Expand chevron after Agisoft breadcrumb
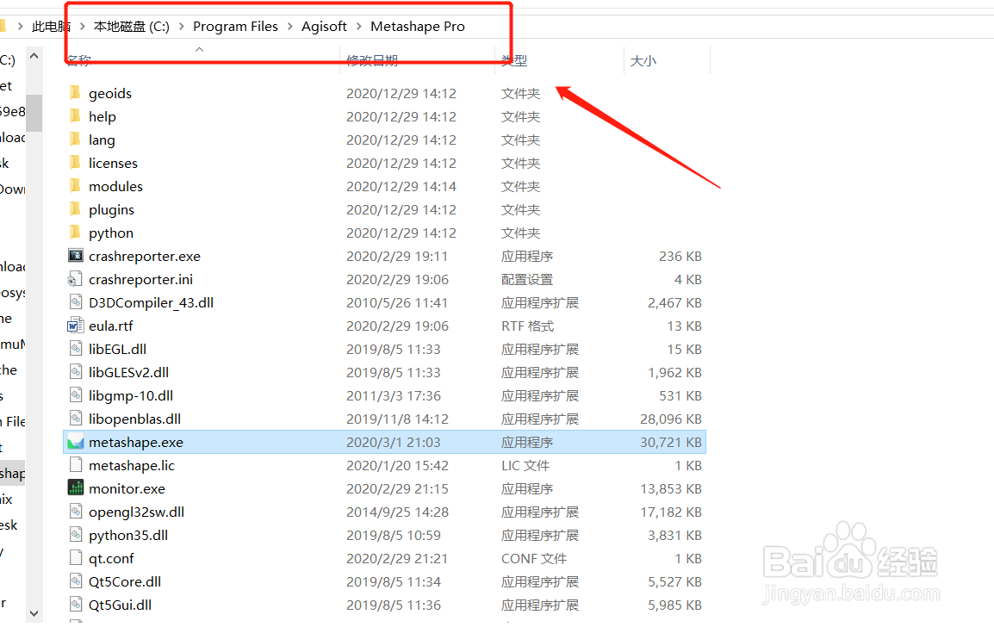The height and width of the screenshot is (627, 994). [359, 27]
